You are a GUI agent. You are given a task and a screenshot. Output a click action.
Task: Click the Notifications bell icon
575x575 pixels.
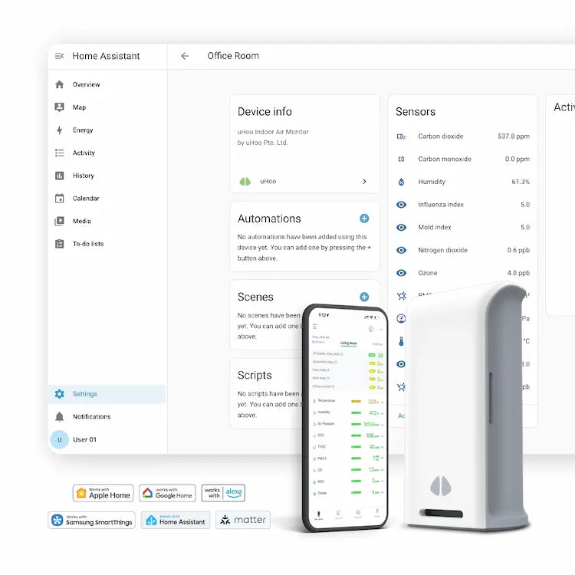59,416
